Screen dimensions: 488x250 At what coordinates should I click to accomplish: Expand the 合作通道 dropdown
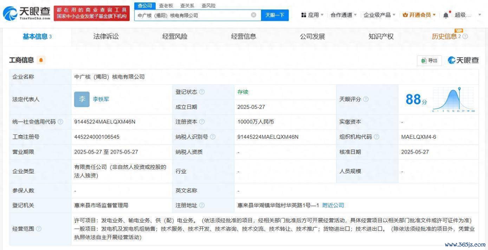click(x=356, y=15)
